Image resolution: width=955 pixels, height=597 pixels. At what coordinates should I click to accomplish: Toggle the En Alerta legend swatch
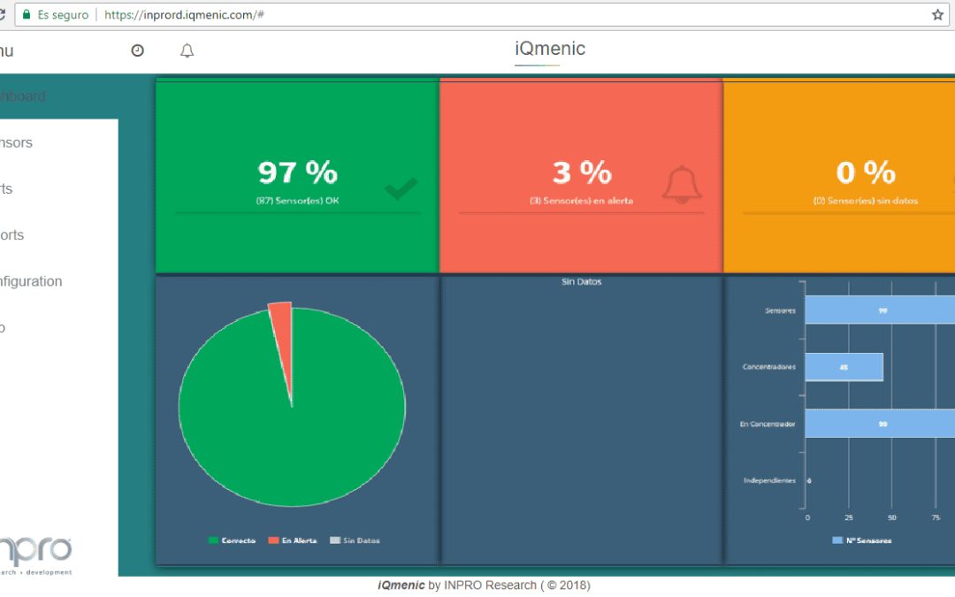click(x=273, y=540)
